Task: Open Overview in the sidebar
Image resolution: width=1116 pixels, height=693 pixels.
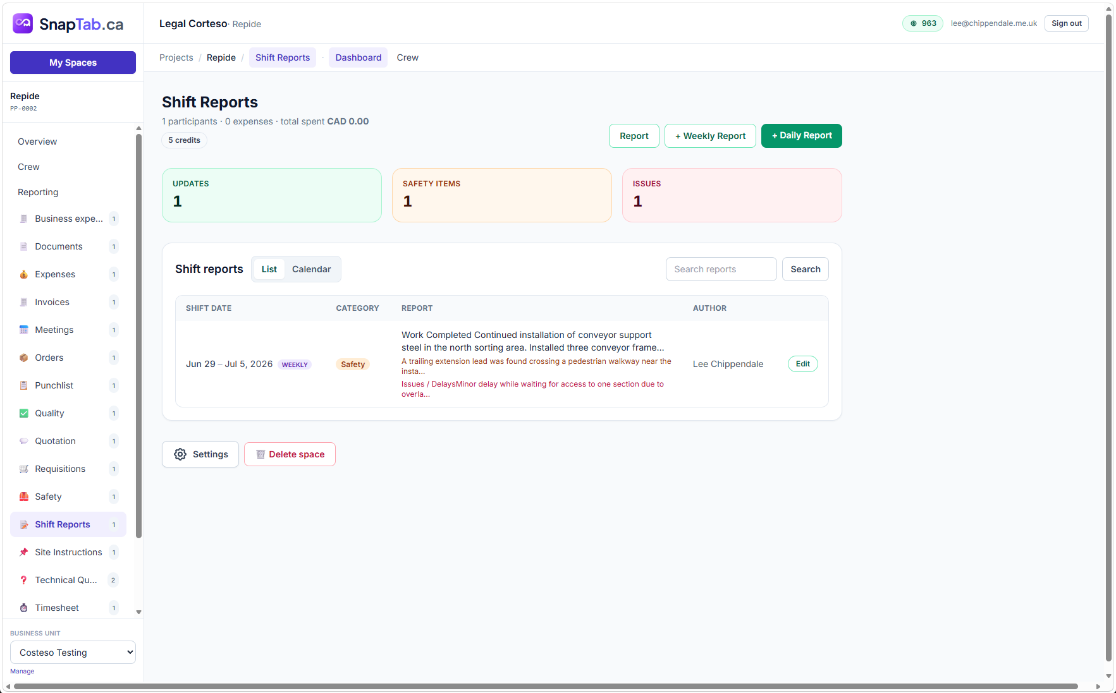Action: coord(37,142)
